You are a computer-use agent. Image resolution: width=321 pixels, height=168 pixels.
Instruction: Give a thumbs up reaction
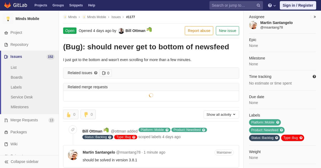71,114
